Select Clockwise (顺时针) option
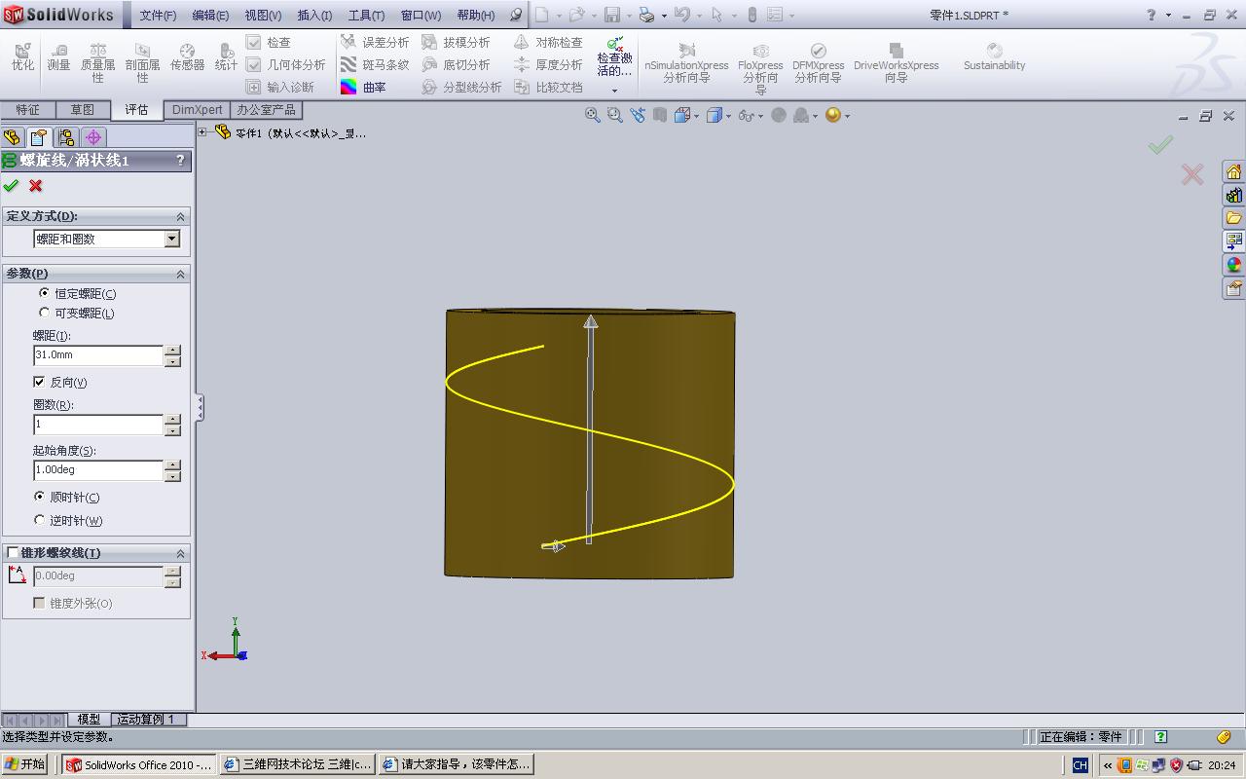This screenshot has width=1246, height=779. pos(40,497)
